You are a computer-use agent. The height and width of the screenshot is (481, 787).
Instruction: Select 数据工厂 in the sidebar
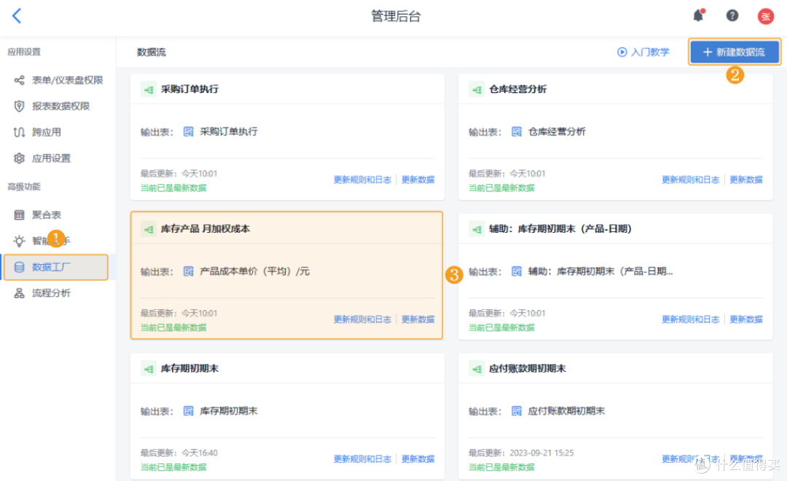[55, 267]
